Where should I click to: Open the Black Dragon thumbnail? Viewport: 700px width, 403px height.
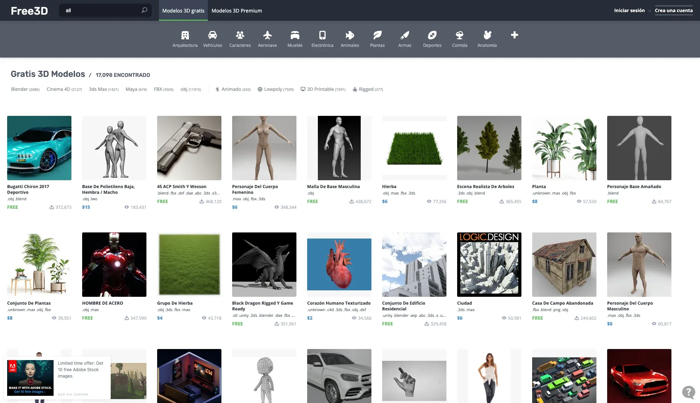tap(264, 265)
